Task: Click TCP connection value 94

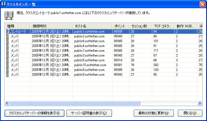Action: pyautogui.click(x=155, y=32)
